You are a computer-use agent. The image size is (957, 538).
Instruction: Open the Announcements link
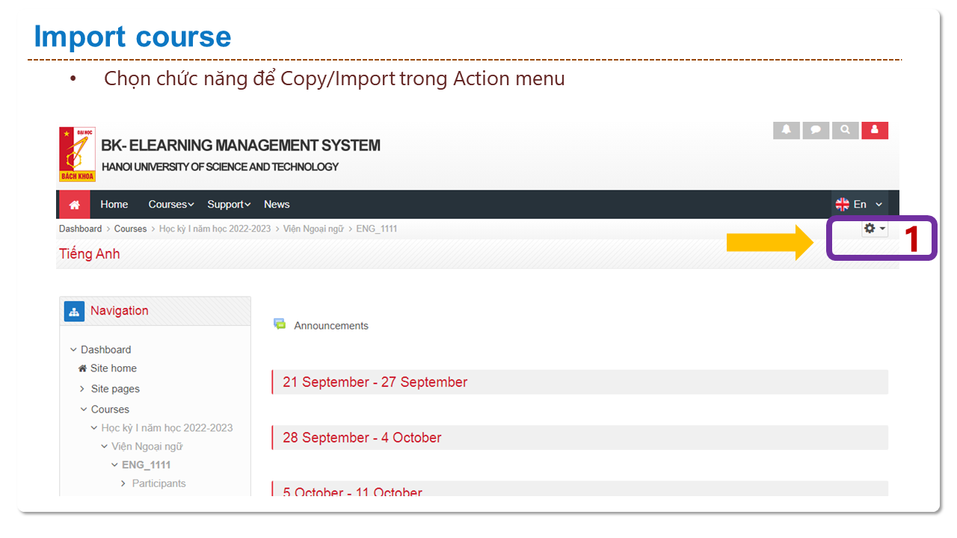click(331, 326)
